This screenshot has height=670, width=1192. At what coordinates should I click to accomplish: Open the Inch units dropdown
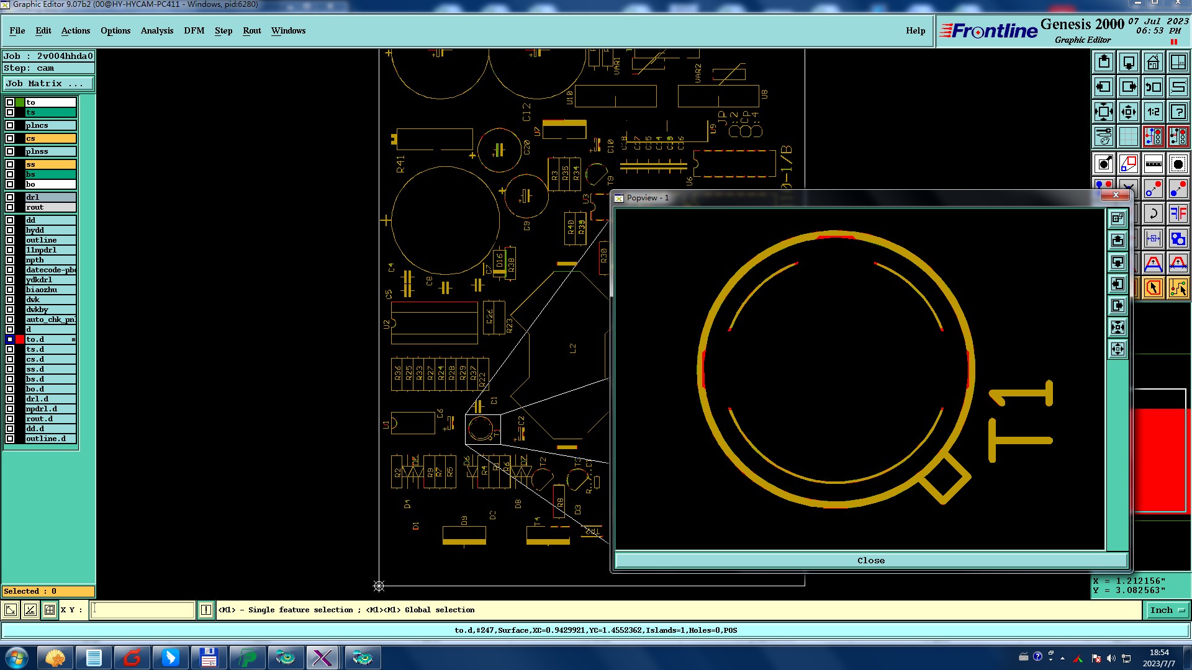(1167, 610)
